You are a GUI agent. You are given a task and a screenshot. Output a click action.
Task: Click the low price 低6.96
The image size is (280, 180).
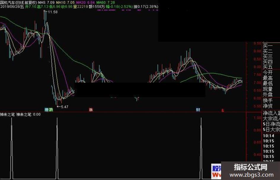coord(55,7)
